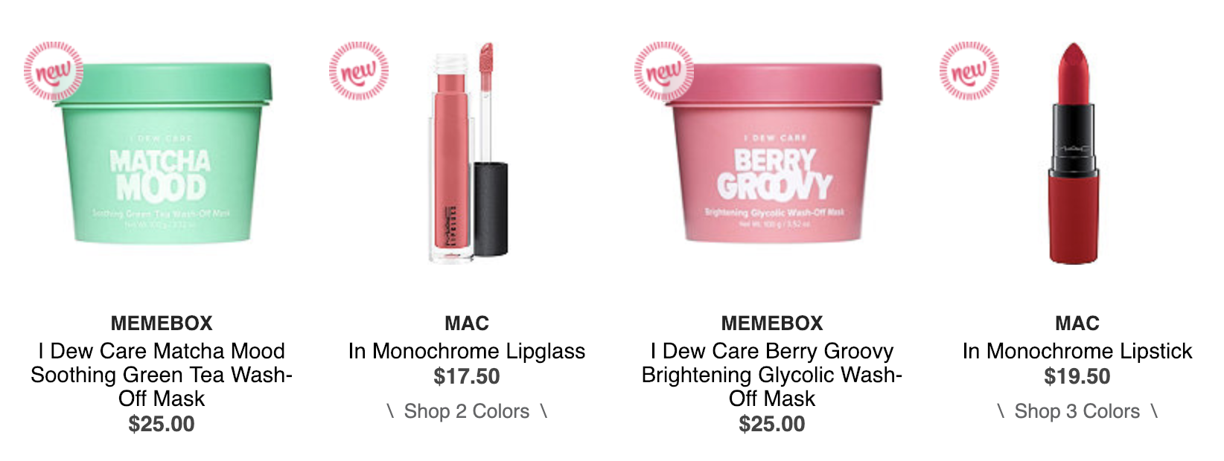Screen dimensions: 1224x461
Task: Click the new badge on the MAC Lipstick
Action: pyautogui.click(x=969, y=71)
